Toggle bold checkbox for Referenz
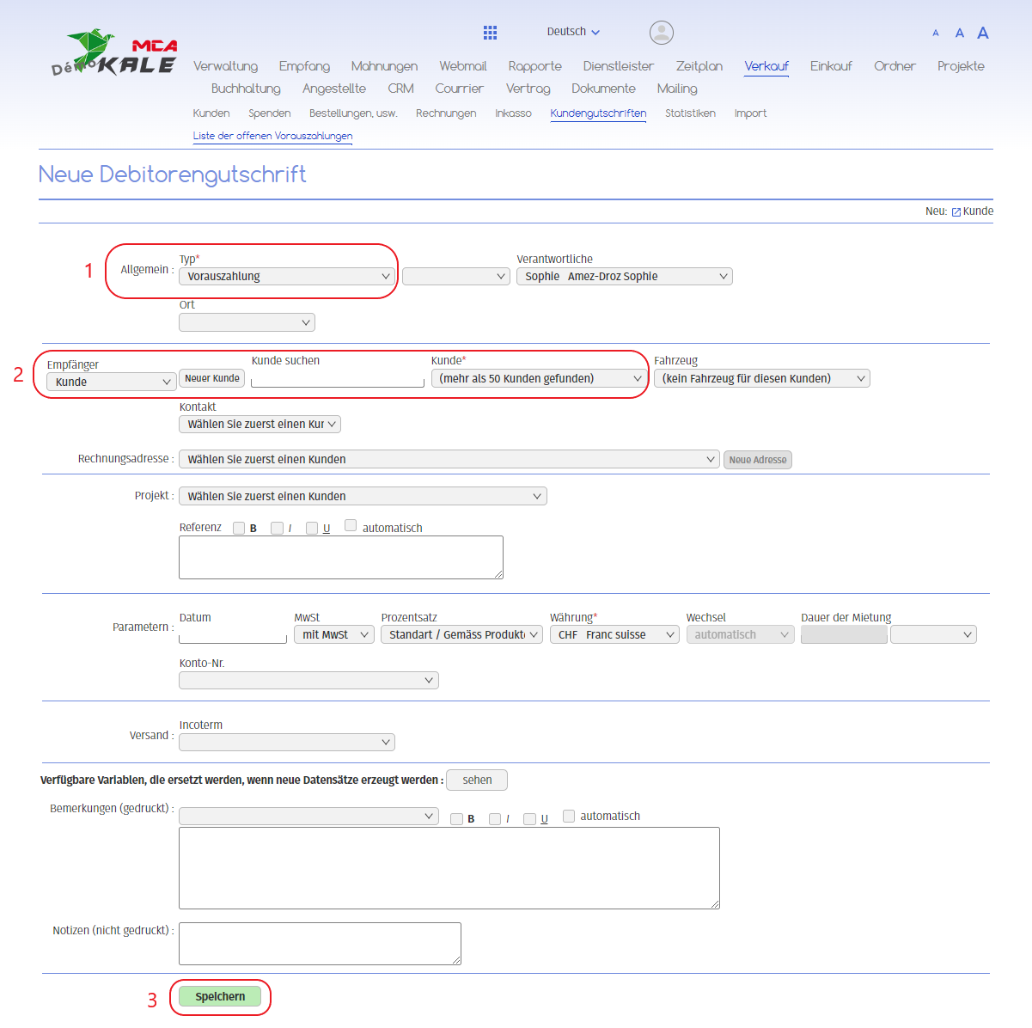 coord(239,528)
